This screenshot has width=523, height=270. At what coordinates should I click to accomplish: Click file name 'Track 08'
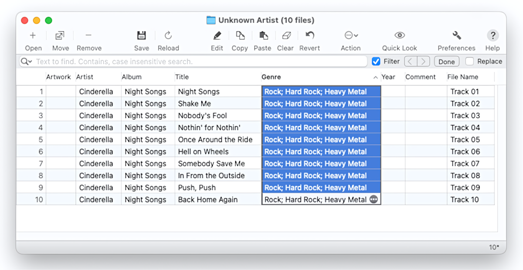471,175
